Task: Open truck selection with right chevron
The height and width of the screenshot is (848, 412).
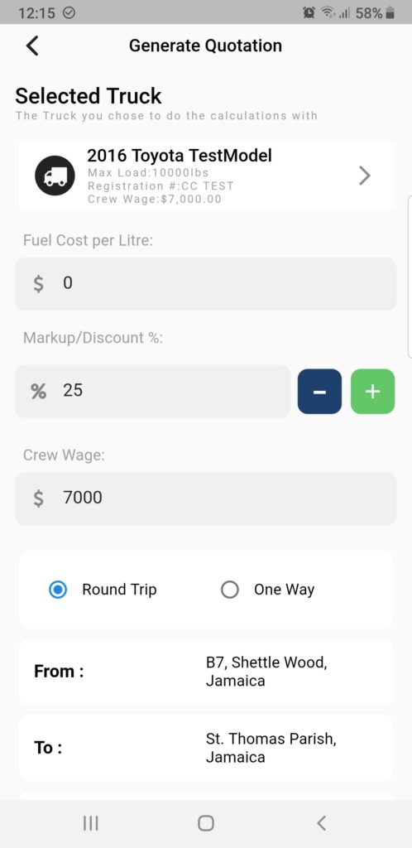Action: tap(365, 176)
